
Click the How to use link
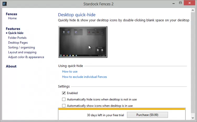70,71
